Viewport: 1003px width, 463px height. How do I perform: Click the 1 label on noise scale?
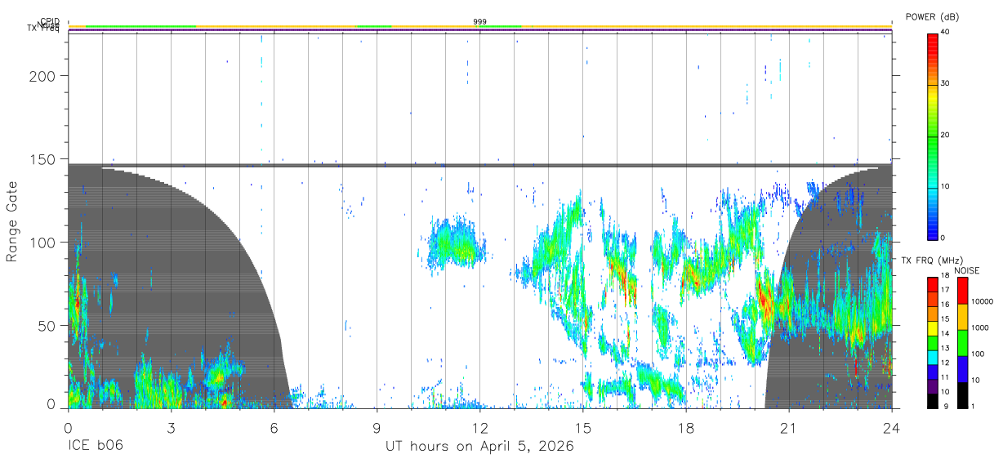[x=973, y=406]
